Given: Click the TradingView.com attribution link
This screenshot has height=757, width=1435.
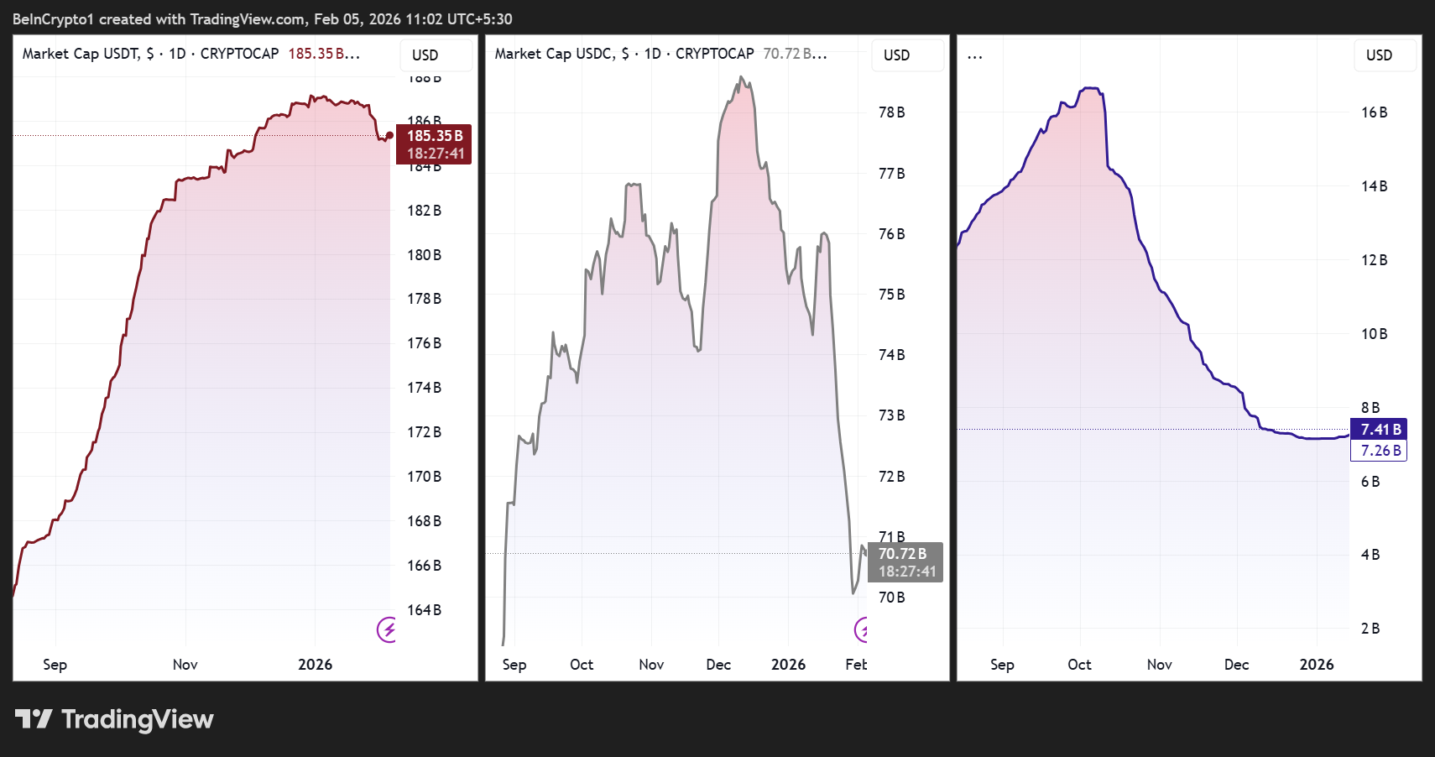Looking at the screenshot, I should [x=248, y=18].
